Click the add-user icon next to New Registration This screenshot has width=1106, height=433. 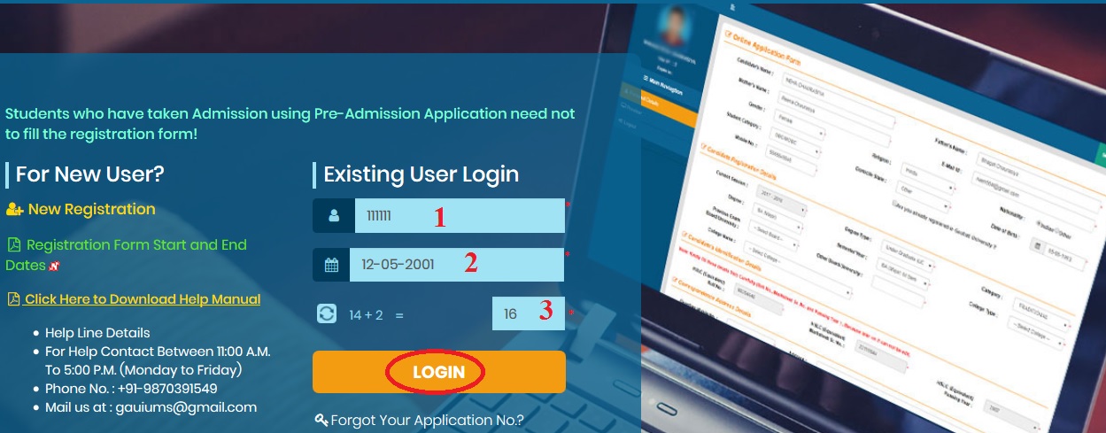coord(14,210)
